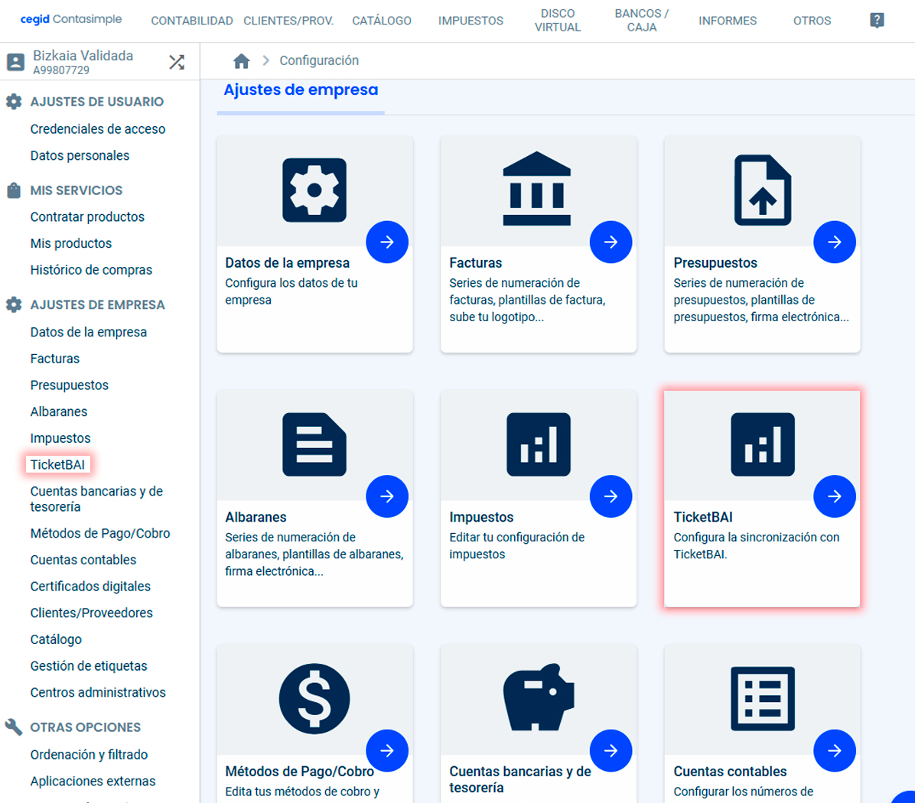The width and height of the screenshot is (915, 803).
Task: Click the upload document icon on Presupuestos card
Action: point(763,190)
